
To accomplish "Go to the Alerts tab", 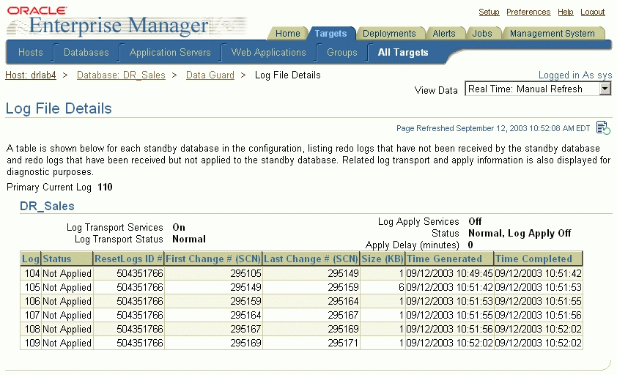I will click(444, 34).
